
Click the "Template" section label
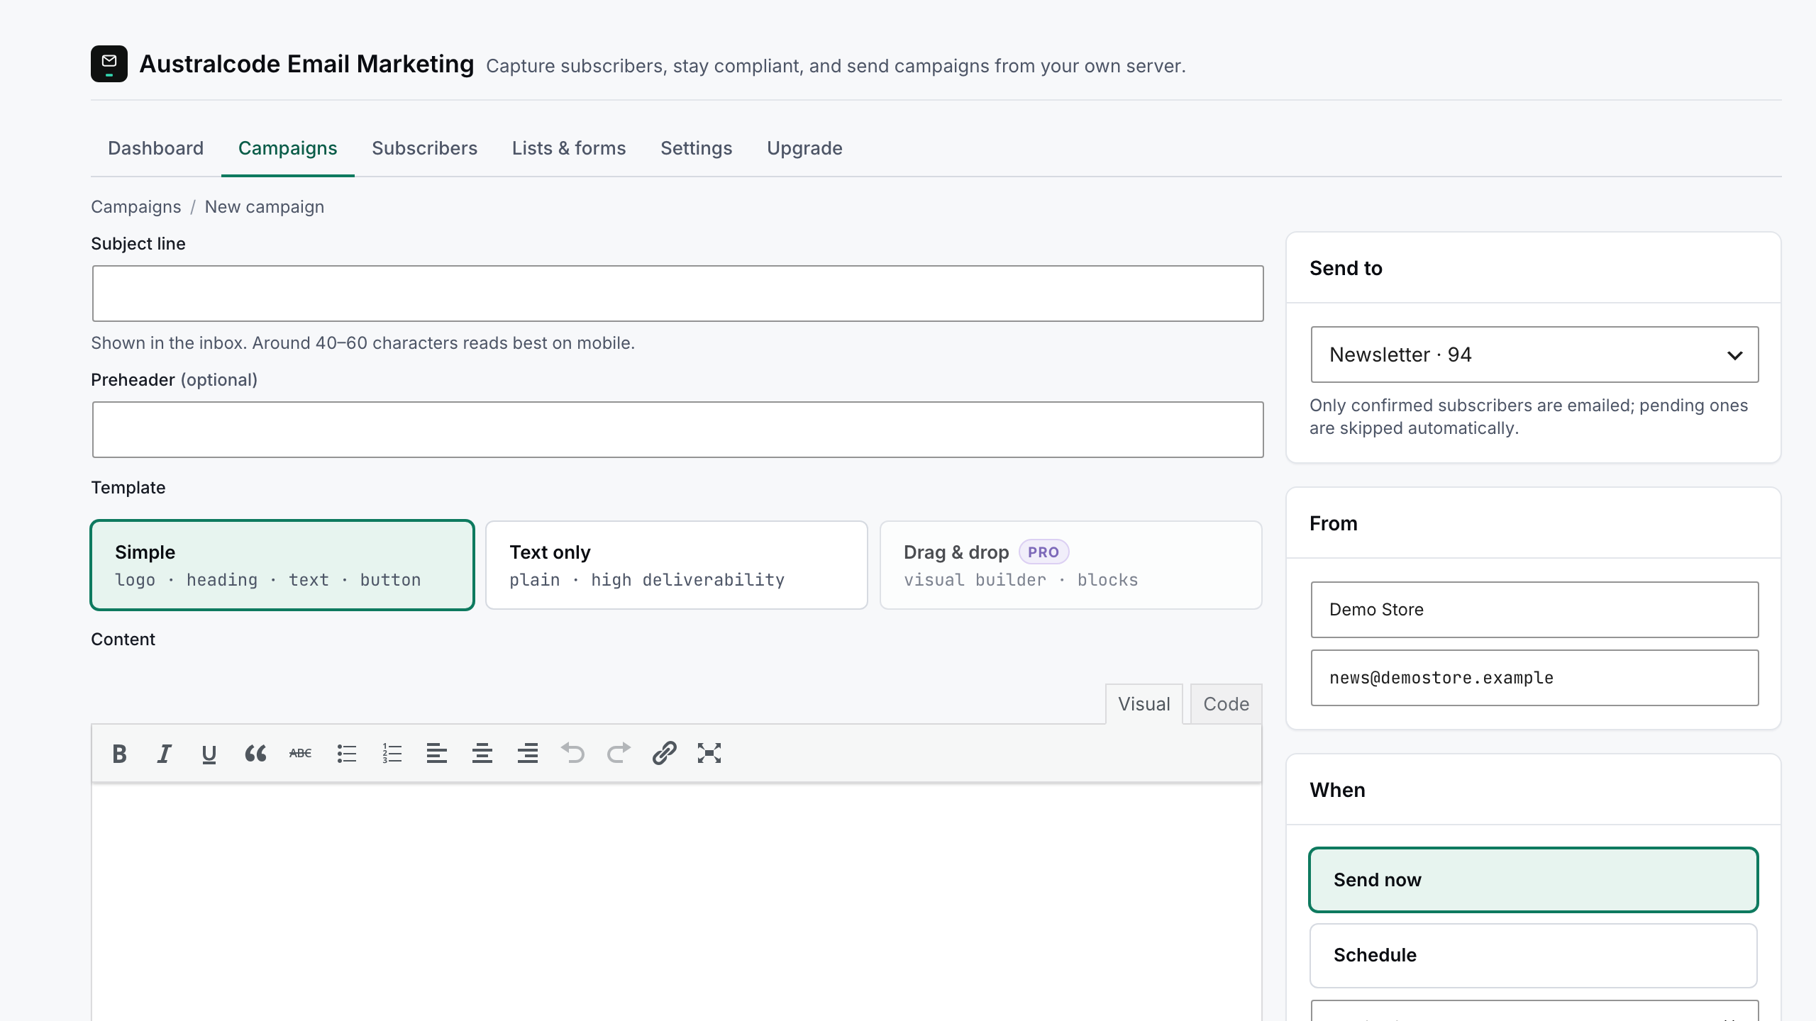[128, 488]
